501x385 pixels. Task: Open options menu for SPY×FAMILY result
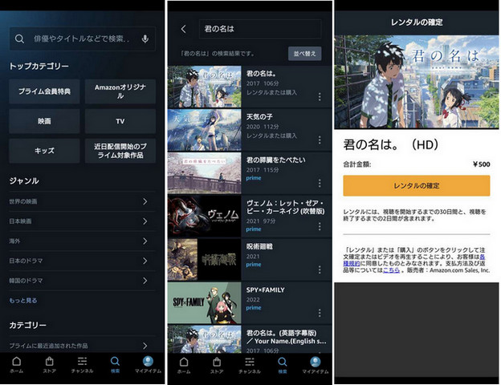tap(320, 313)
